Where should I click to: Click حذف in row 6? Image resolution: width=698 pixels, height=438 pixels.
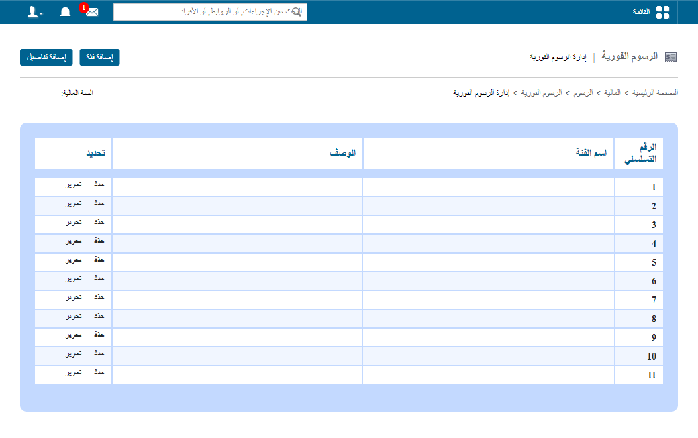click(99, 278)
